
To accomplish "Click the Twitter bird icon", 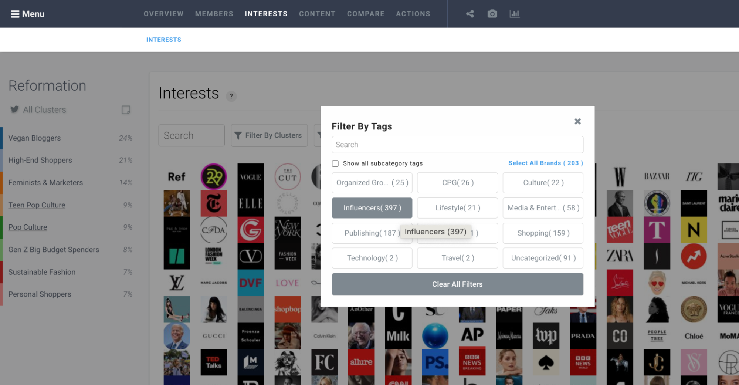I will coord(14,109).
